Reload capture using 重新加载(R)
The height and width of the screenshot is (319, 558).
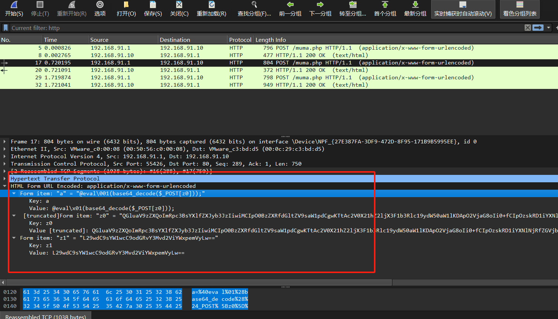[211, 9]
